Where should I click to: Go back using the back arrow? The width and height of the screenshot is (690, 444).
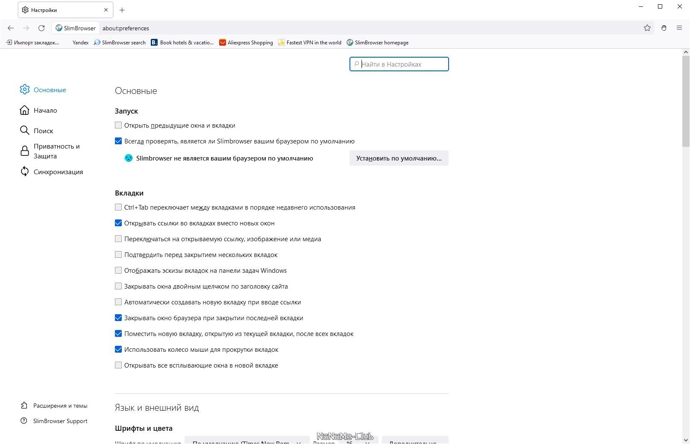pos(11,28)
